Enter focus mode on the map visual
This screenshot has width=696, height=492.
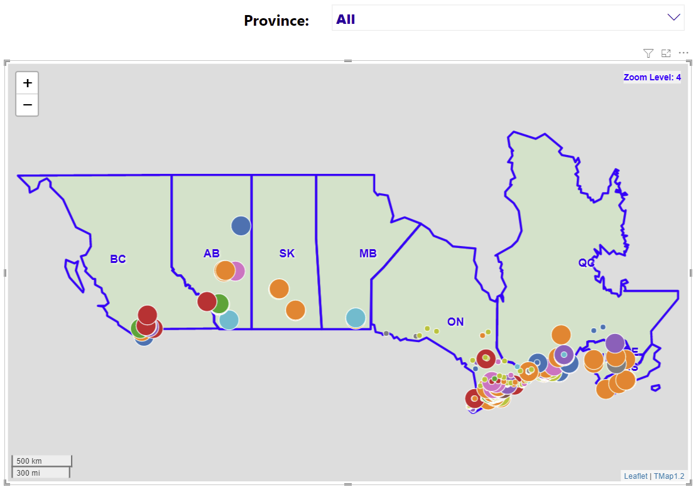pos(666,53)
